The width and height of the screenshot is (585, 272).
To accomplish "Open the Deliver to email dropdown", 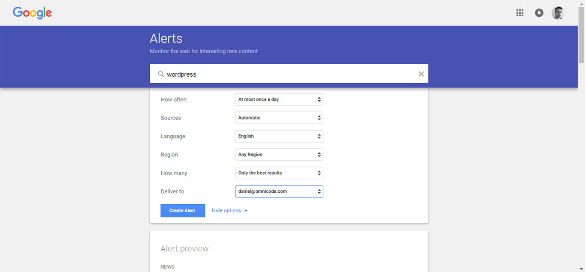I will [x=279, y=191].
